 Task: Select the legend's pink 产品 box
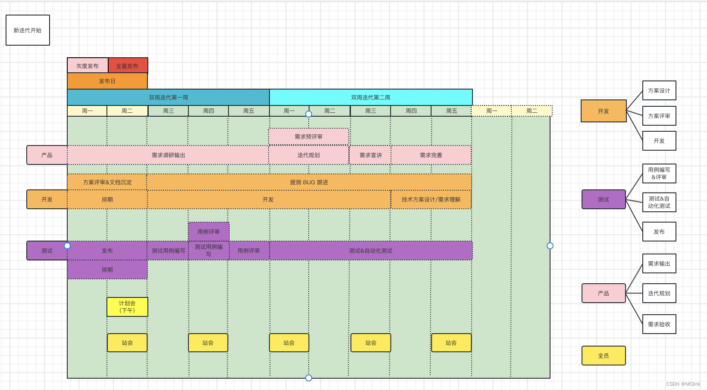[604, 293]
